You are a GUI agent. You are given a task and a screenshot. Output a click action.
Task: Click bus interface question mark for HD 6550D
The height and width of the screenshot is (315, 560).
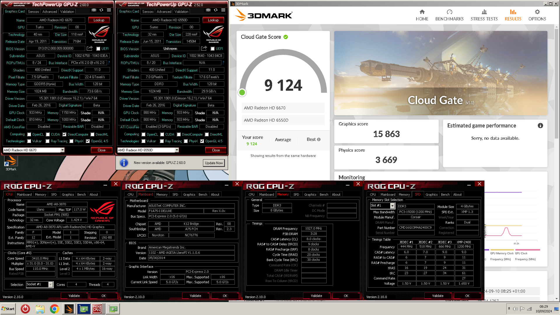point(223,63)
